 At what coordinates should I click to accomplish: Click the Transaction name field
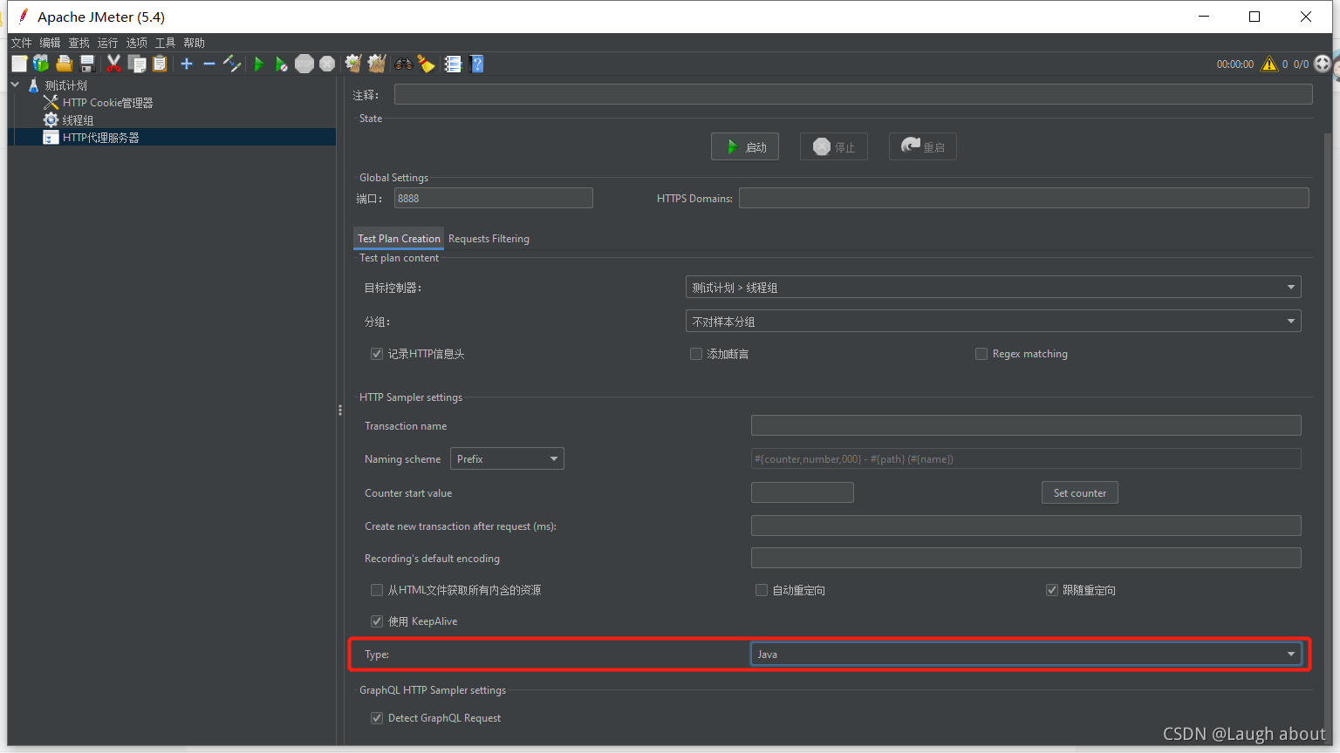pos(1026,425)
